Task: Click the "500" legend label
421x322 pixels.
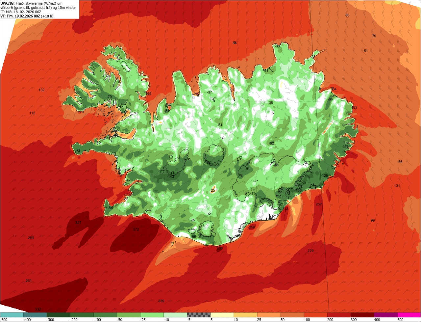Action: pos(401,320)
